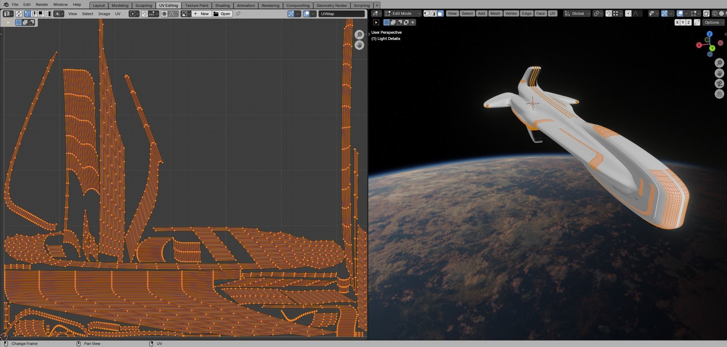Enable Z axis mesh symmetry
Image resolution: width=727 pixels, height=347 pixels.
coord(688,22)
